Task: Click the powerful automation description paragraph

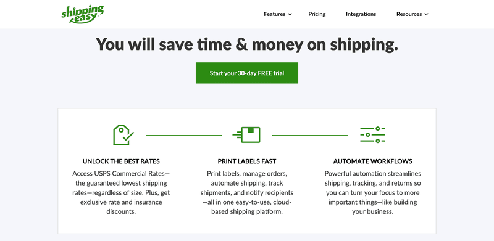Action: click(373, 192)
